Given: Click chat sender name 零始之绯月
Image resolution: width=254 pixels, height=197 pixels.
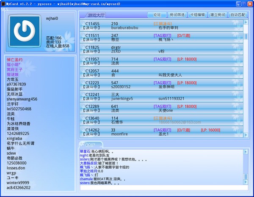Looking at the screenshot, I should pos(88,171).
